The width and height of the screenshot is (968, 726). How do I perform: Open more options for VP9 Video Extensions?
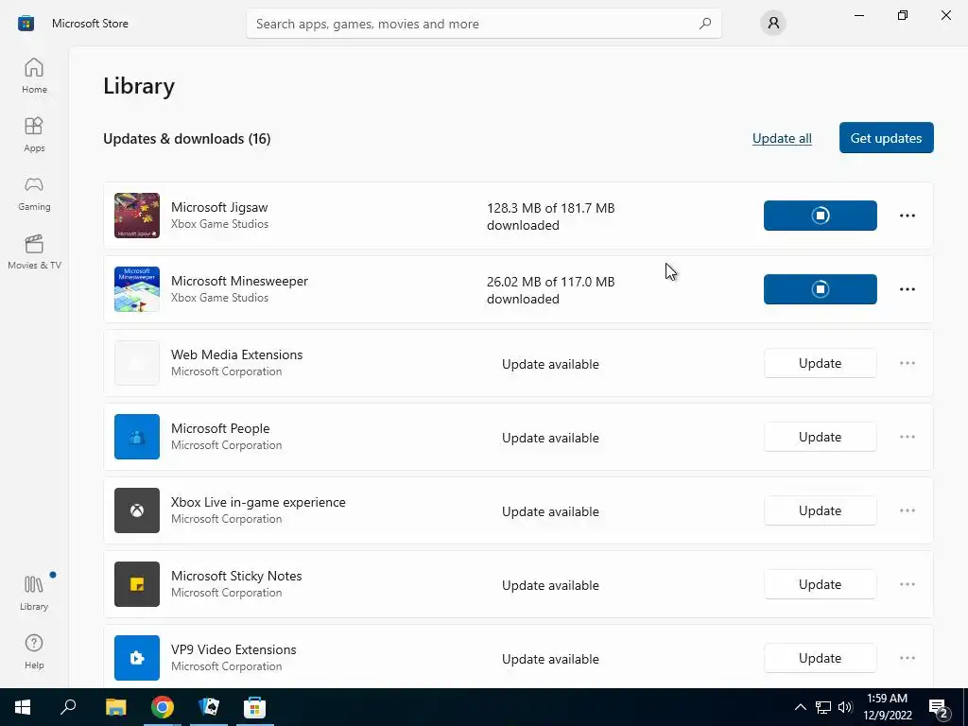coord(907,658)
